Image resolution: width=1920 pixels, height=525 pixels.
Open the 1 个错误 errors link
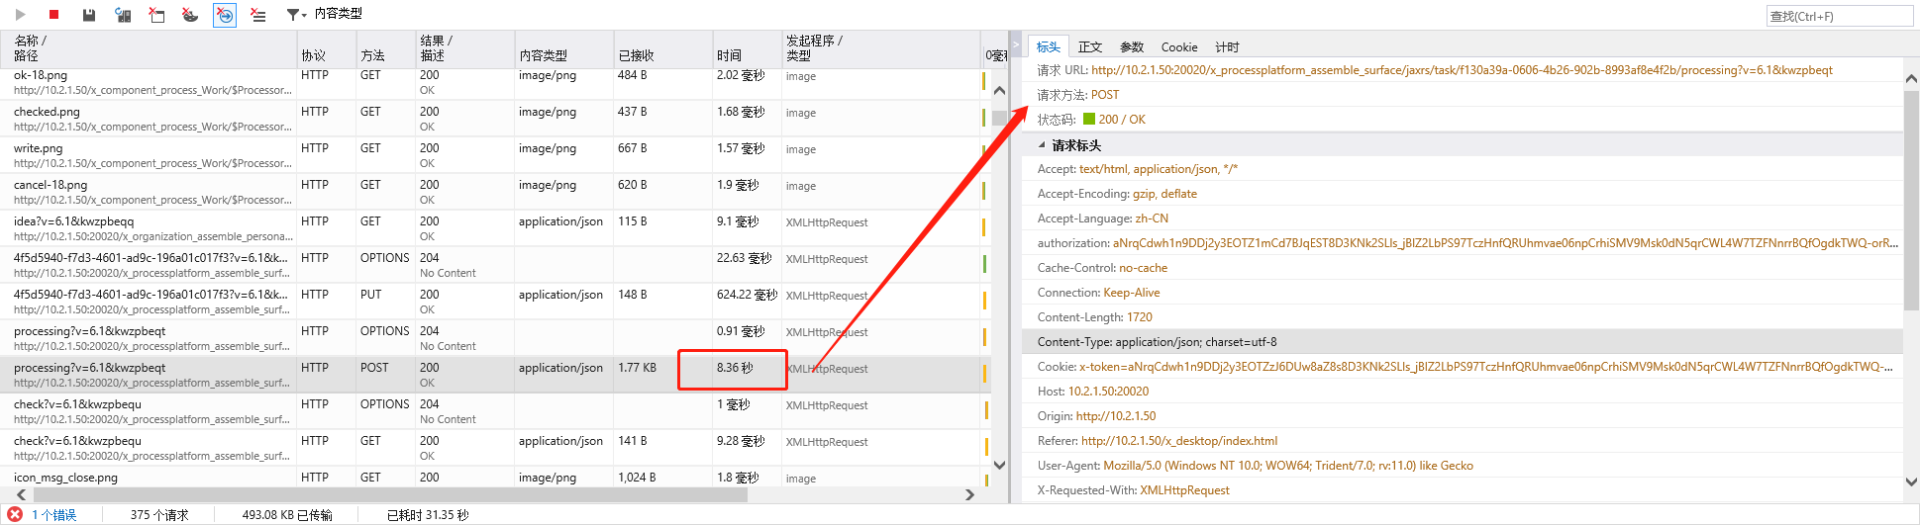tap(54, 515)
